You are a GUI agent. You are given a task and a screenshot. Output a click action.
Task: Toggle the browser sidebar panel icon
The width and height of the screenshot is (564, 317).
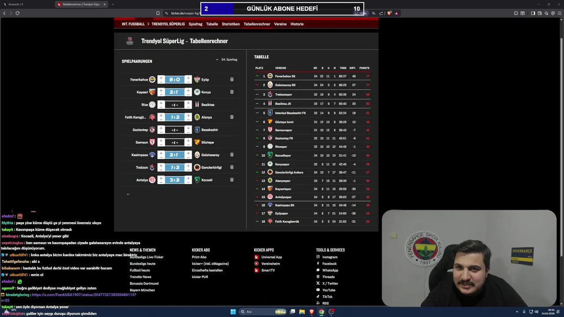[x=533, y=13]
